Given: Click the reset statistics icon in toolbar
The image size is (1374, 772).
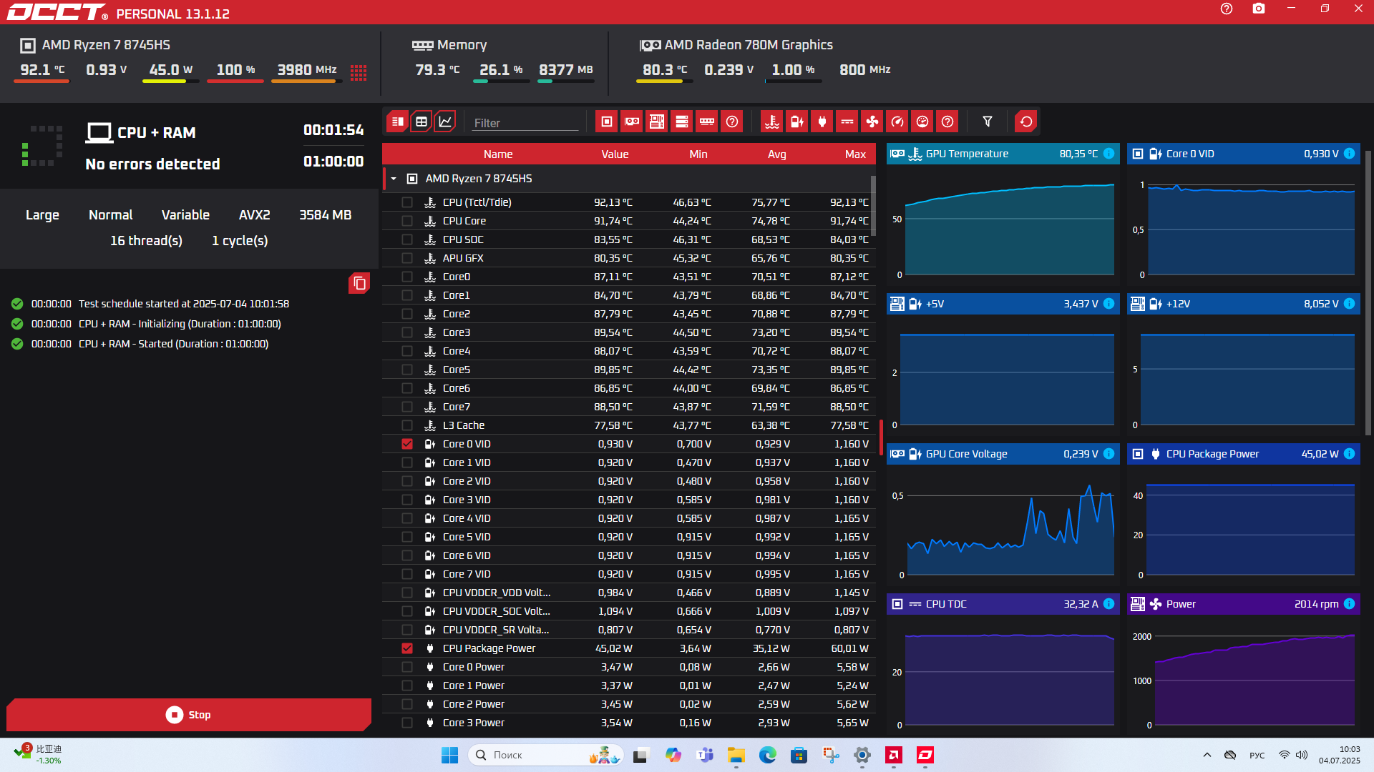Looking at the screenshot, I should click(1025, 122).
